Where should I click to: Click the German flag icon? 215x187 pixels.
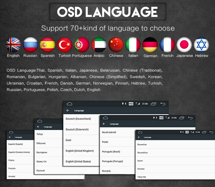pyautogui.click(x=150, y=45)
